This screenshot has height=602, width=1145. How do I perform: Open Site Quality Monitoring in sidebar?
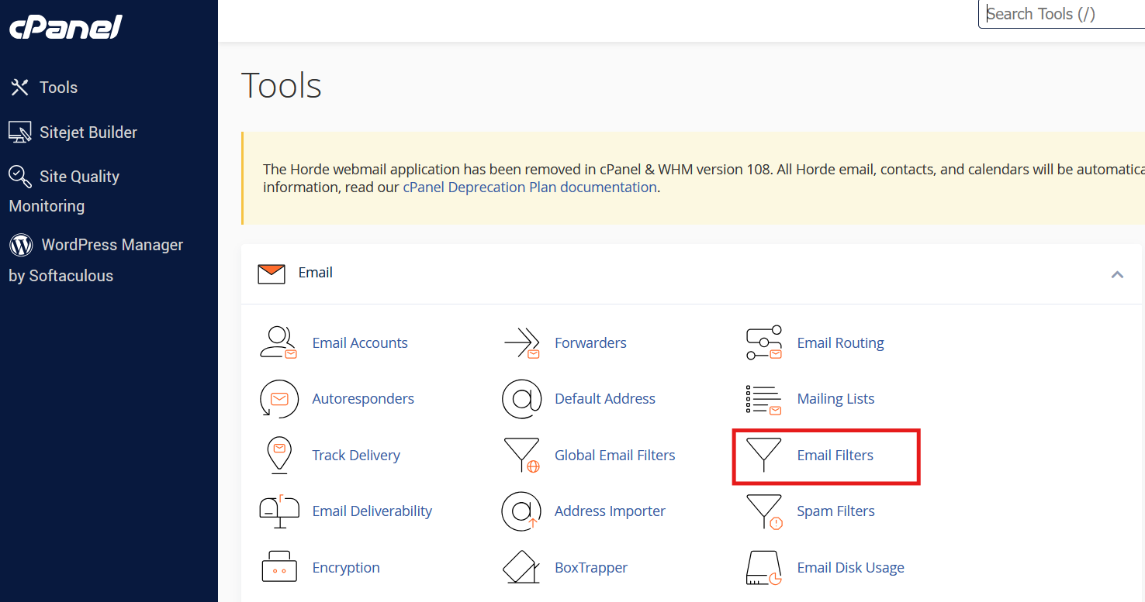click(64, 191)
